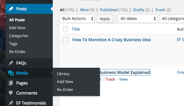Choose Add New in Media flyout

pyautogui.click(x=65, y=82)
